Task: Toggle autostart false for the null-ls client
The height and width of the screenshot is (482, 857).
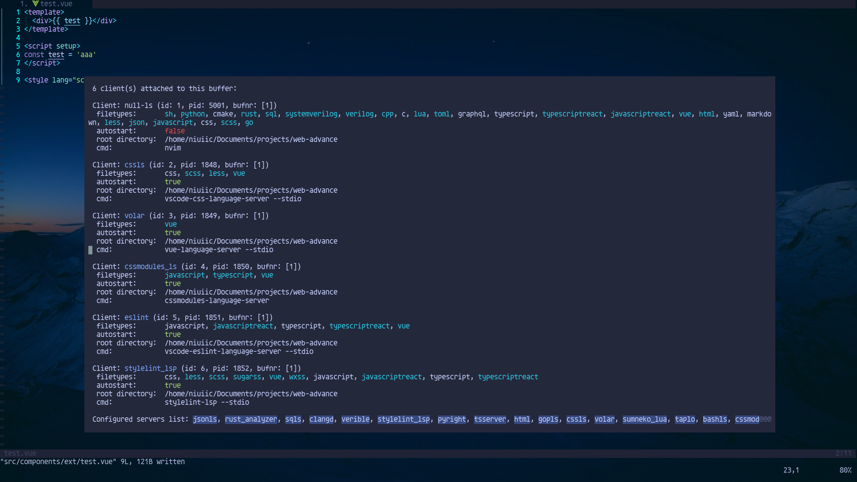Action: pyautogui.click(x=175, y=131)
